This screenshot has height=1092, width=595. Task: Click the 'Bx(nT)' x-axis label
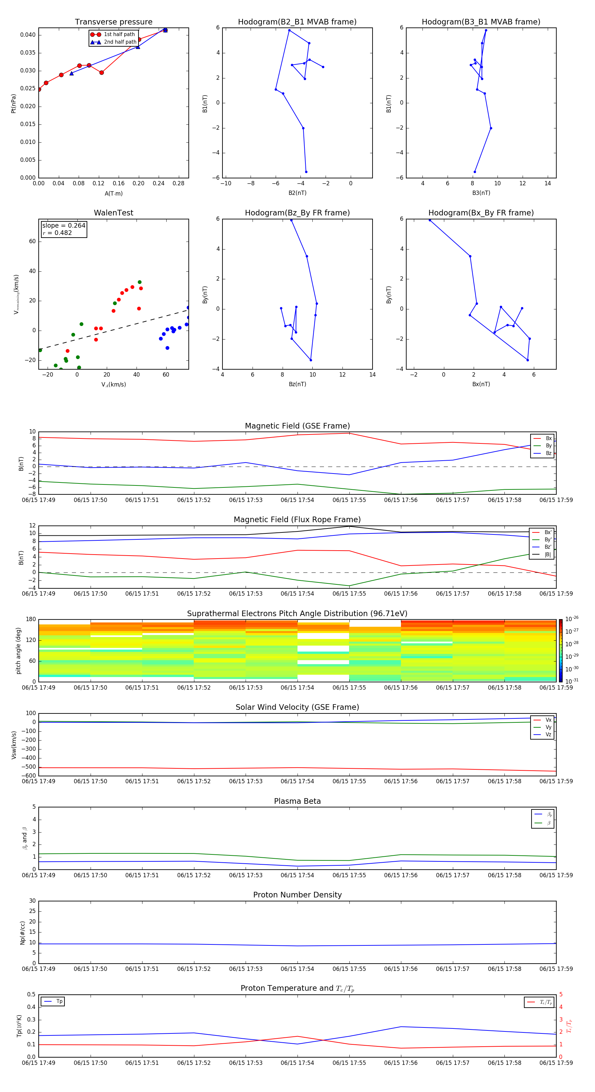pos(481,384)
